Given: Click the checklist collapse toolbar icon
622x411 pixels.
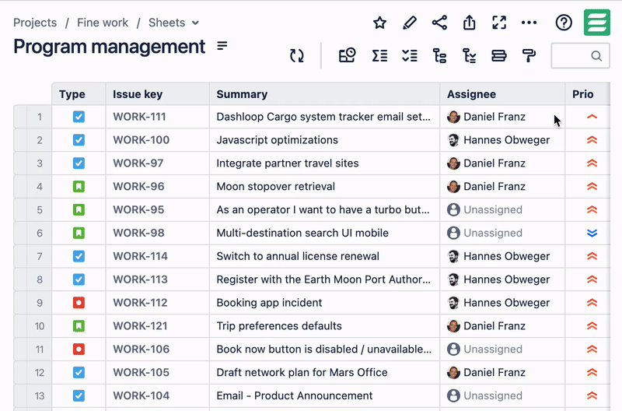Looking at the screenshot, I should (x=410, y=55).
